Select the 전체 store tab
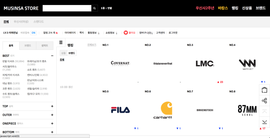 pyautogui.click(x=6, y=22)
